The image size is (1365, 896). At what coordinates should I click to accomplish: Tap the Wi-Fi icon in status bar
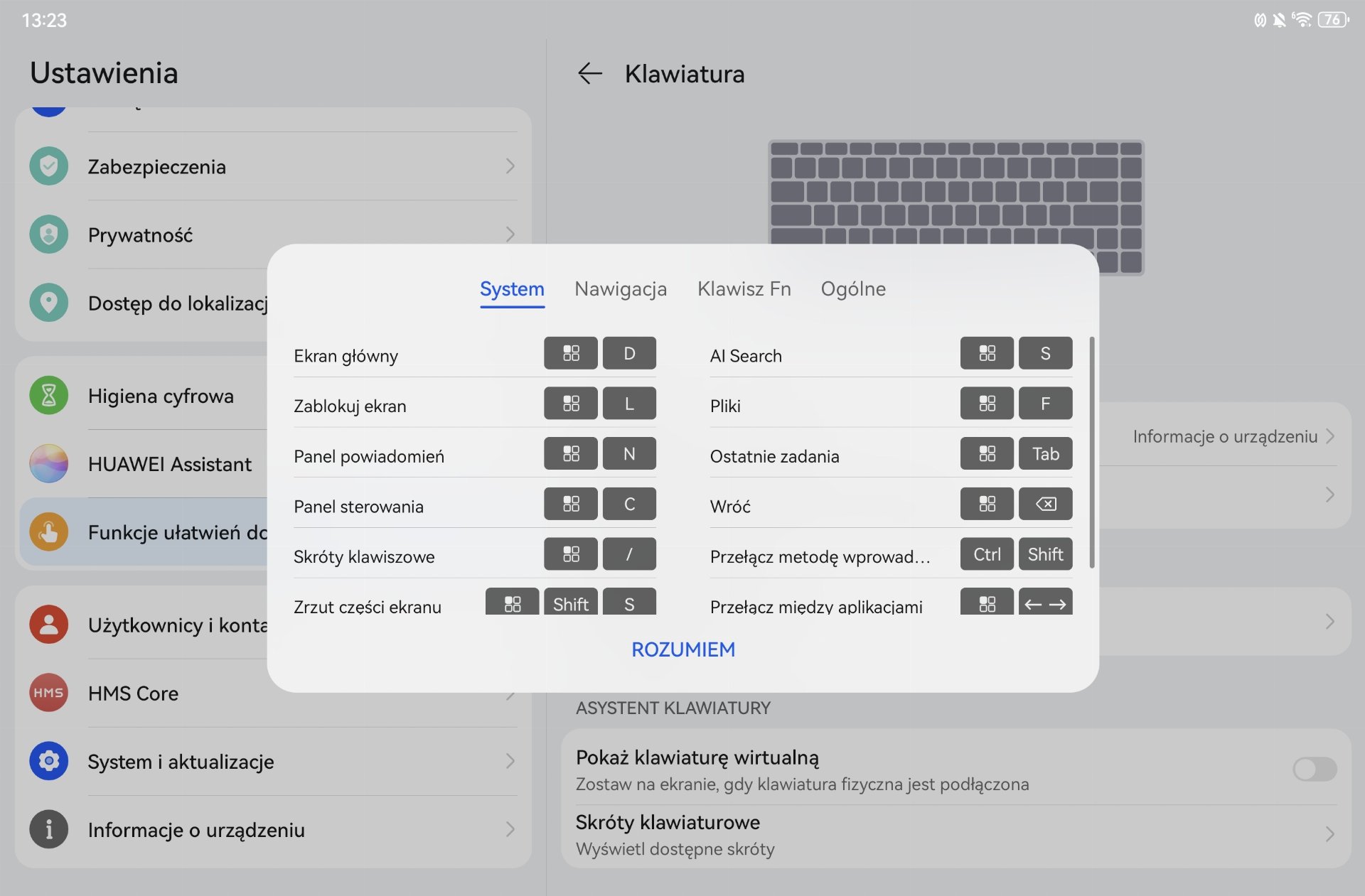coord(1302,19)
